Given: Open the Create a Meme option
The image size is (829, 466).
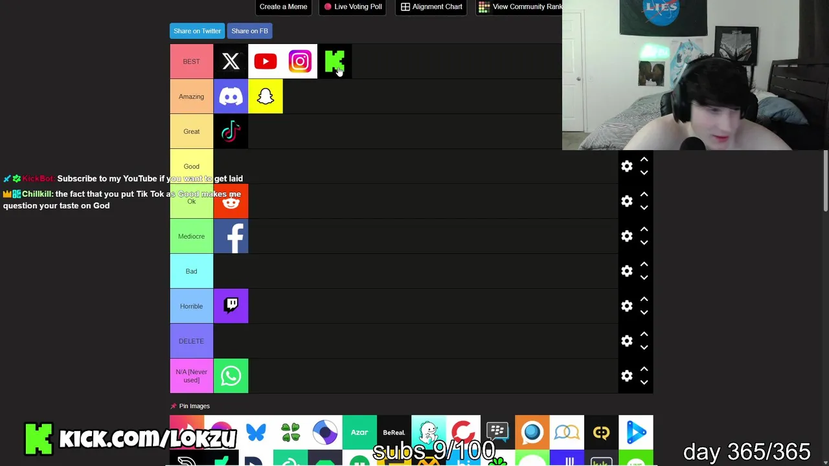Looking at the screenshot, I should (283, 6).
